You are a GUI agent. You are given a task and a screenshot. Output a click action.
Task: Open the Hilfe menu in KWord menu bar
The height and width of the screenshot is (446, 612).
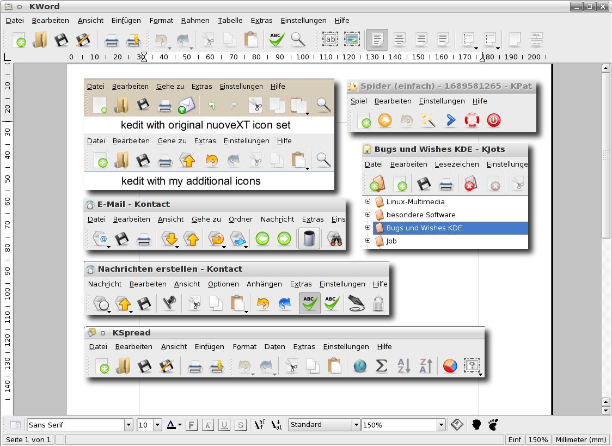[x=342, y=20]
